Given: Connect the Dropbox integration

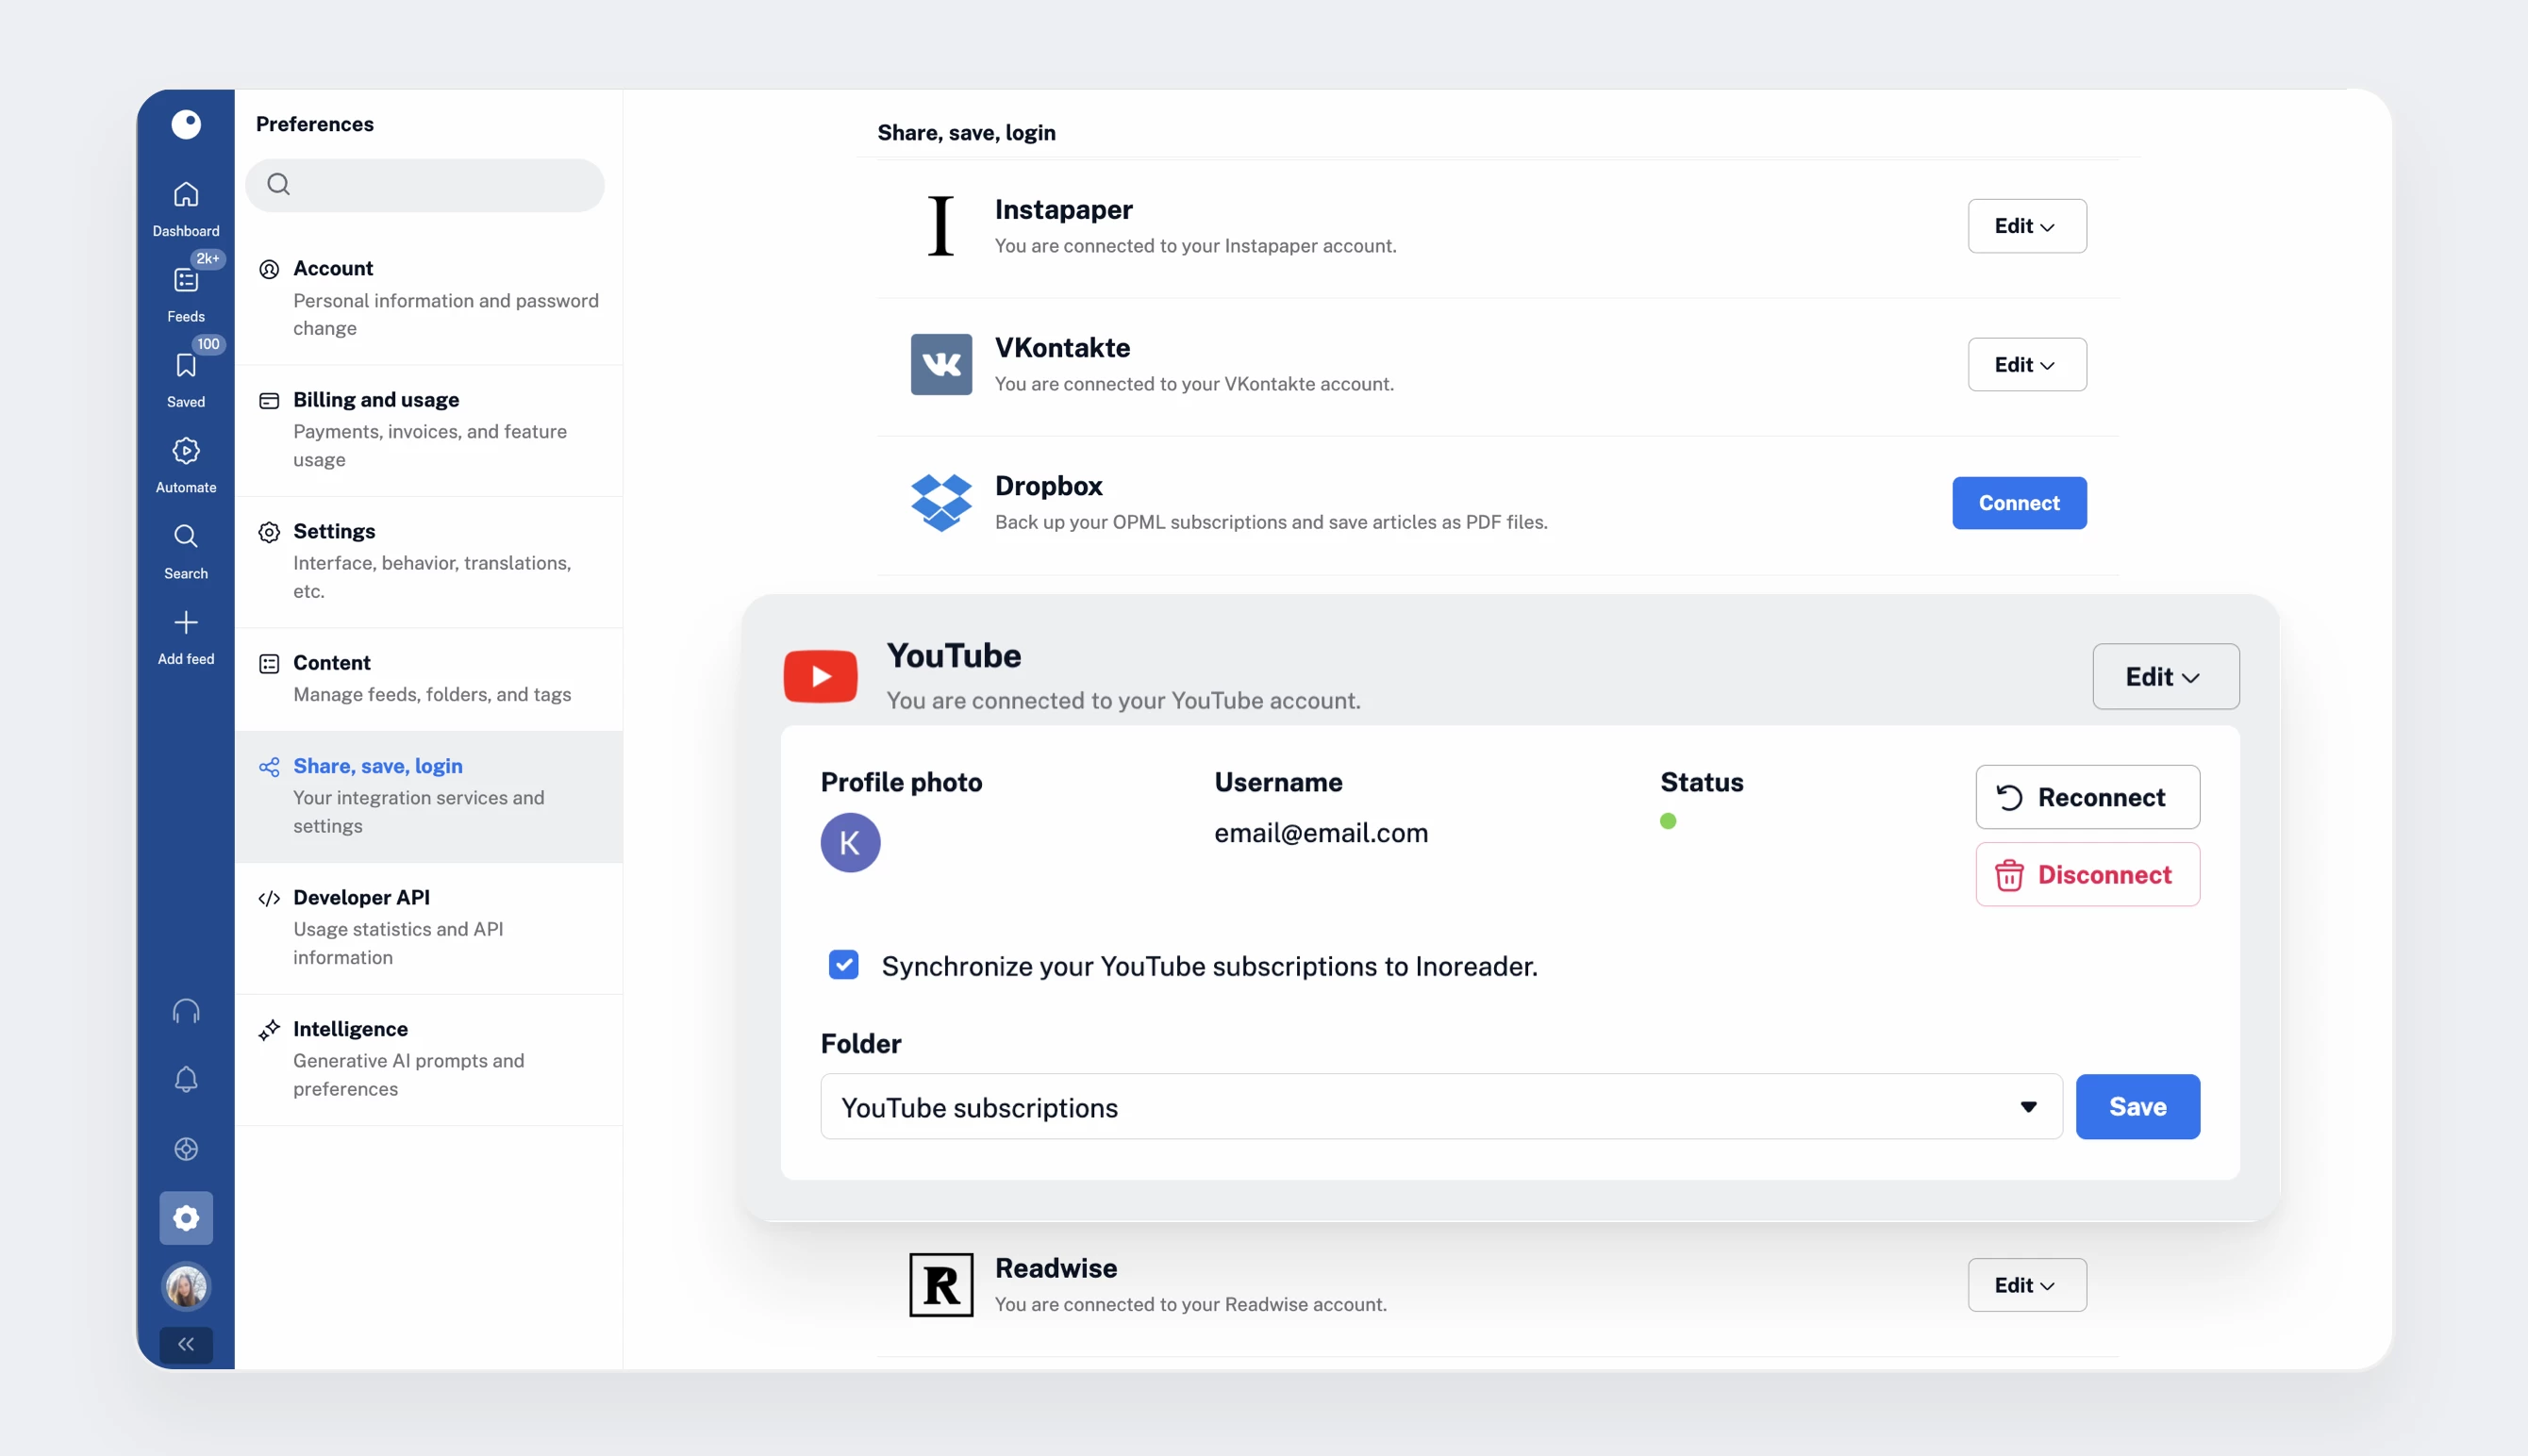Looking at the screenshot, I should point(2018,503).
